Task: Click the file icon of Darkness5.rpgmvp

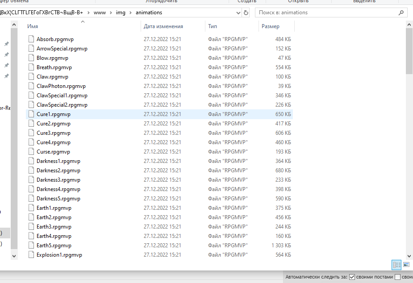Action: pos(31,199)
